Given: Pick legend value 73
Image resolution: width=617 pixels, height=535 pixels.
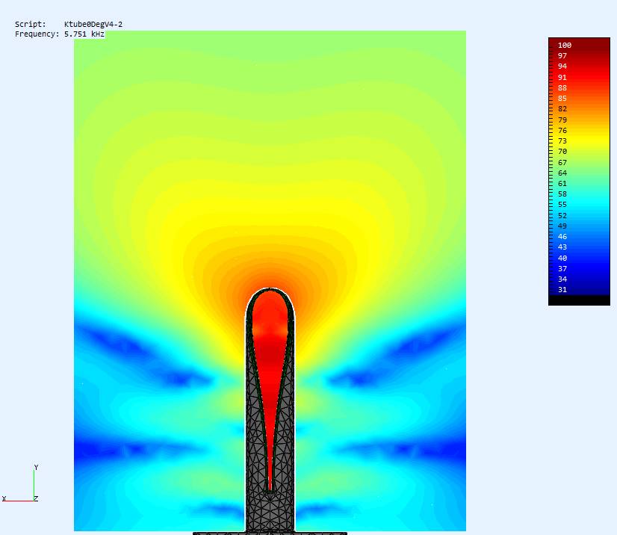Looking at the screenshot, I should (562, 141).
